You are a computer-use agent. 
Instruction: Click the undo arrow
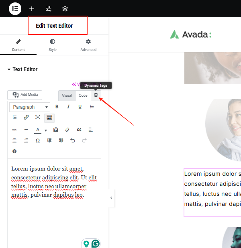pos(73,140)
